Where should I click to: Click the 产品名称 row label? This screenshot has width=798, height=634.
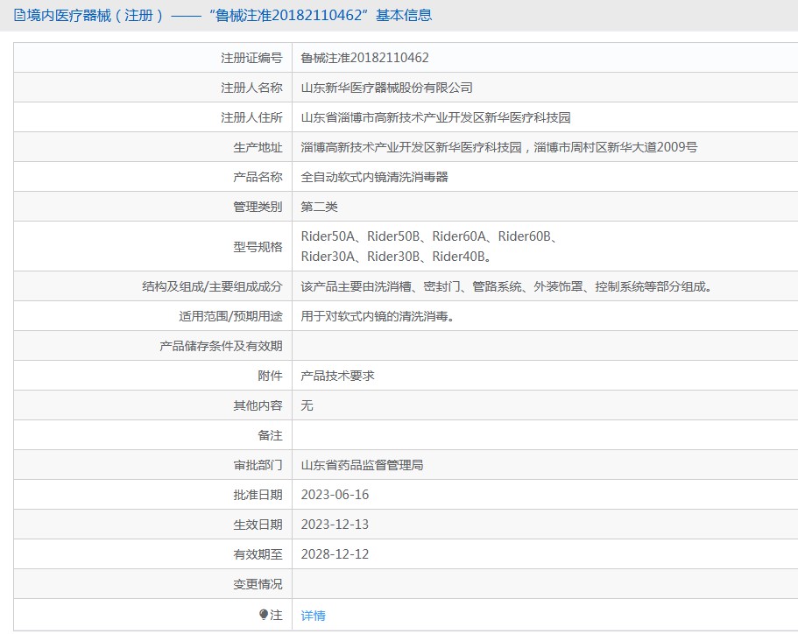[258, 177]
